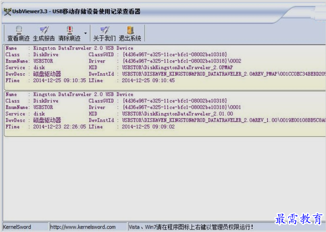Click the UsbViewer app icon in title bar
This screenshot has height=232, width=326.
pyautogui.click(x=7, y=12)
